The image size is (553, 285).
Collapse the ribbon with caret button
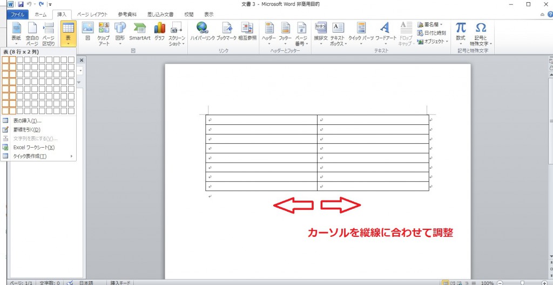click(x=542, y=15)
